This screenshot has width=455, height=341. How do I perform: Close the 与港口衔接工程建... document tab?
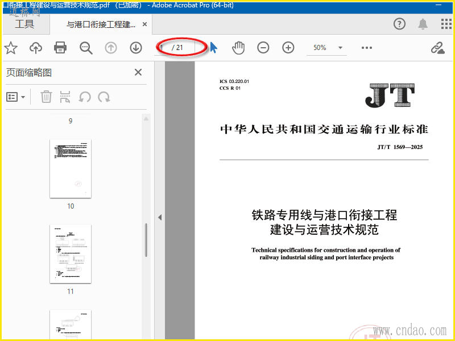click(x=144, y=24)
